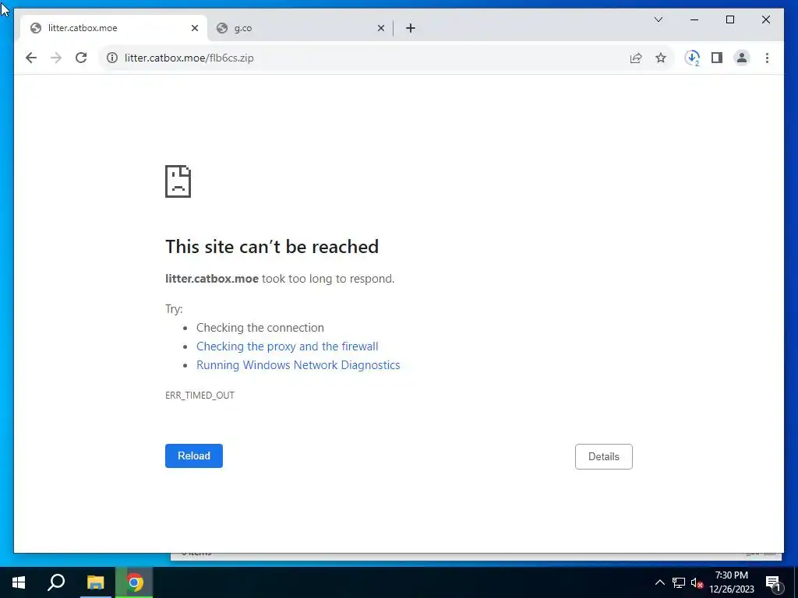Run Windows Network Diagnostics link
798x598 pixels.
pyautogui.click(x=298, y=365)
